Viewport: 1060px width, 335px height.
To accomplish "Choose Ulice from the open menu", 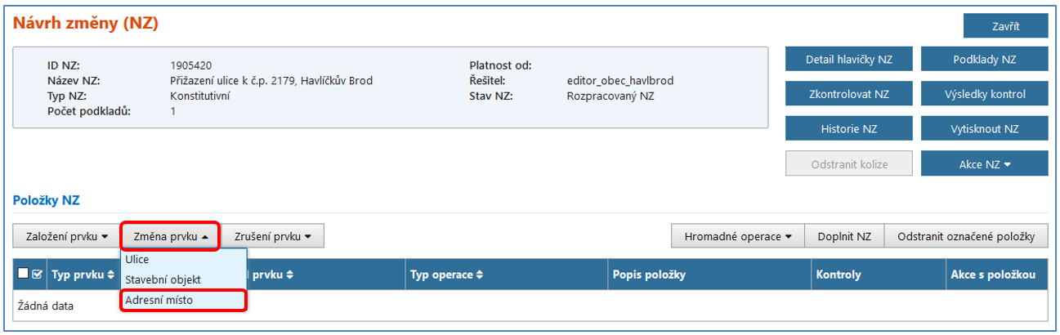I will click(137, 260).
